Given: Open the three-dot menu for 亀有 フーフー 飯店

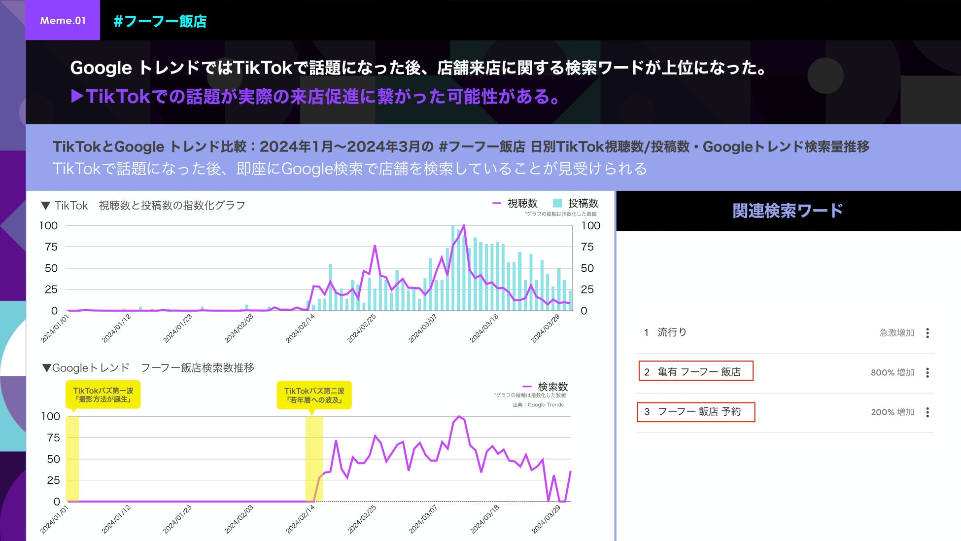Looking at the screenshot, I should click(927, 373).
